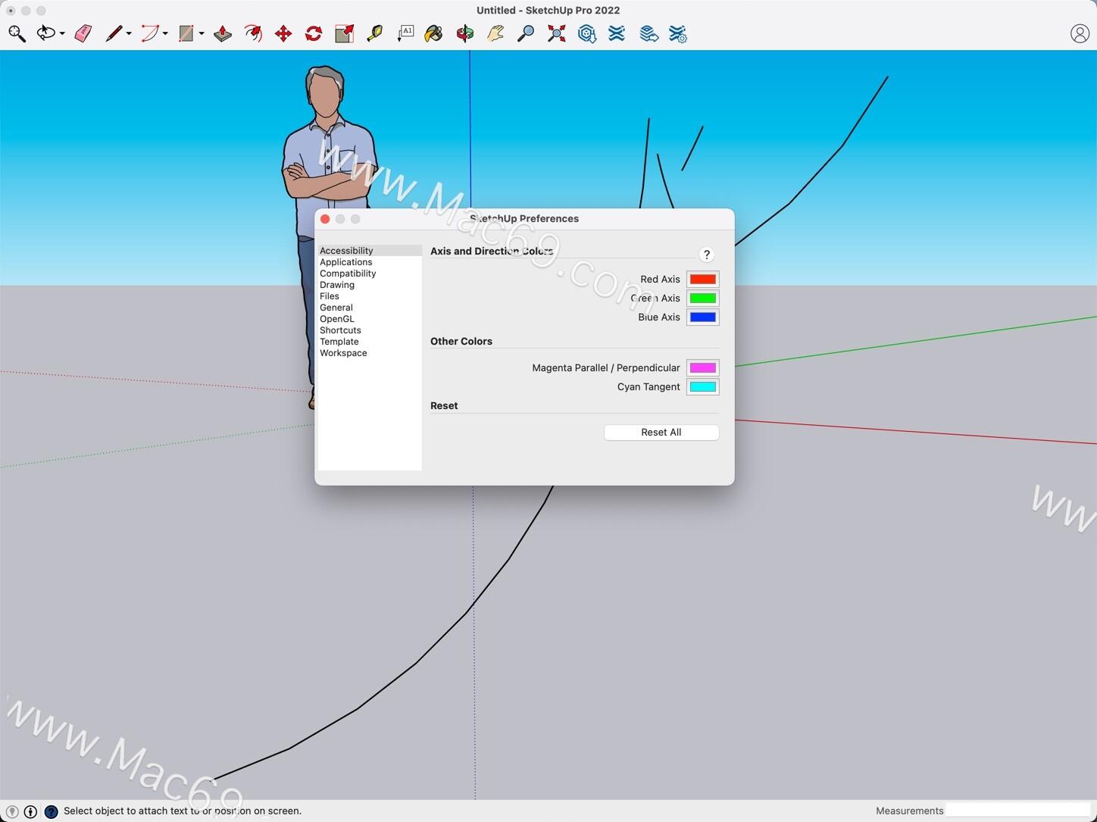Screen dimensions: 1097x822
Task: Expand the Arc tool dropdown arrow
Action: [x=165, y=33]
